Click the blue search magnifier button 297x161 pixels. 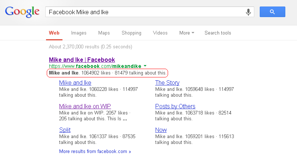(x=273, y=12)
